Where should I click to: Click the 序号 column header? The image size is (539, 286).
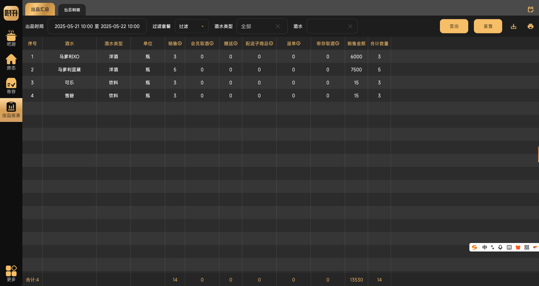point(32,44)
